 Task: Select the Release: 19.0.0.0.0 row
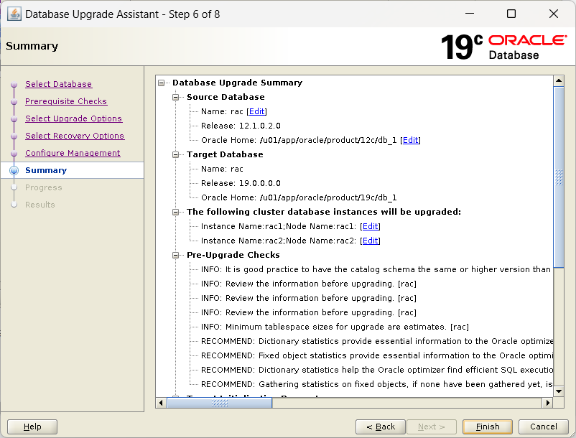click(241, 183)
